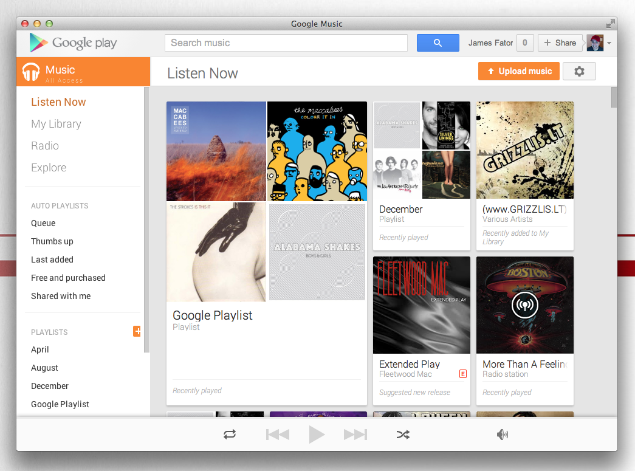This screenshot has width=635, height=471.
Task: Open The Strokes Is This It cover
Action: 216,252
